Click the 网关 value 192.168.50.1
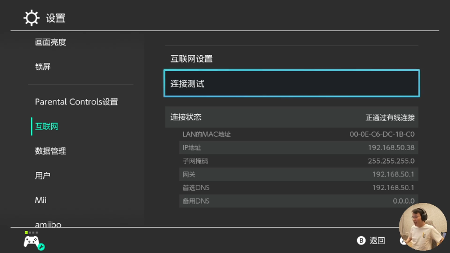The image size is (450, 253). [393, 174]
